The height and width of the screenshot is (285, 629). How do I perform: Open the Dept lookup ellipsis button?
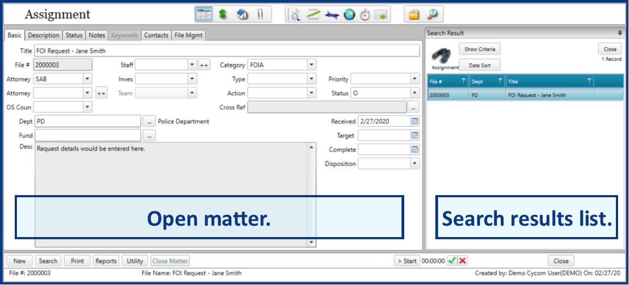tap(149, 122)
